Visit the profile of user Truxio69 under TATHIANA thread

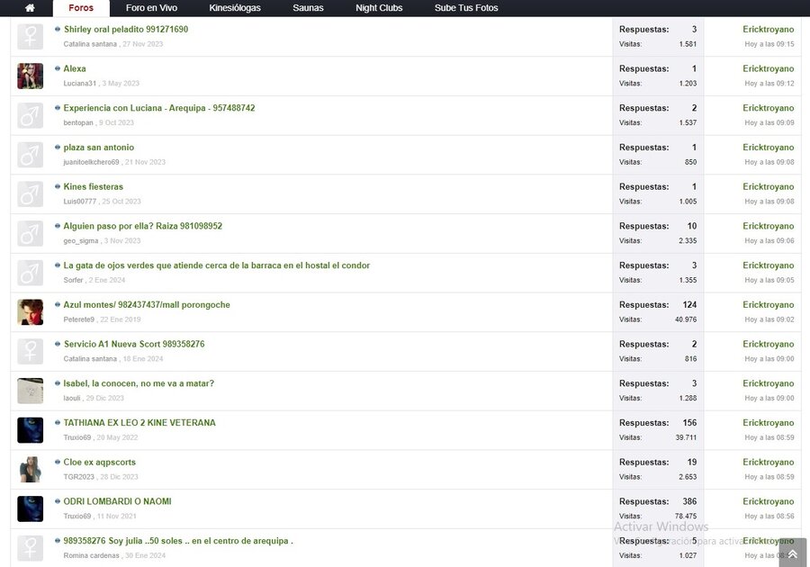[77, 437]
